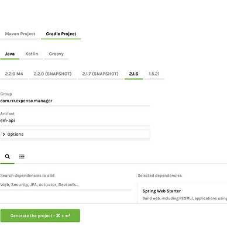Switch to dependency list view icon
This screenshot has width=227, height=227.
pos(22,156)
